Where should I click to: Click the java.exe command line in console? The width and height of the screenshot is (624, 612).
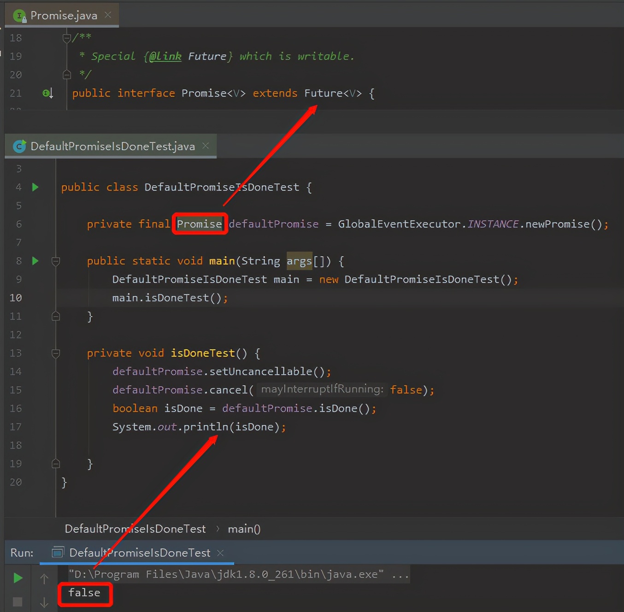[x=239, y=575]
